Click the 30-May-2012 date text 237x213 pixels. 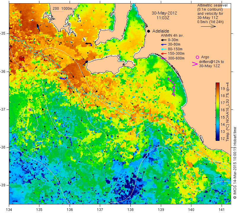click(x=164, y=13)
